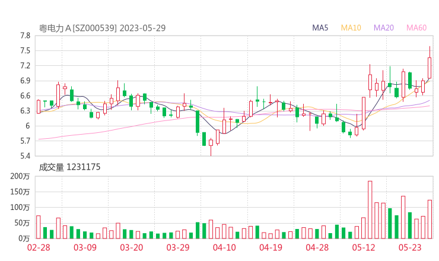The height and width of the screenshot is (261, 439).
Task: Click the 150万 volume axis label
Action: (x=20, y=192)
